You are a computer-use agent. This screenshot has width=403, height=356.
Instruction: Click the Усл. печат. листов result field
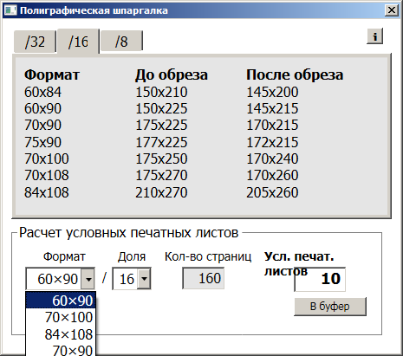tap(320, 279)
